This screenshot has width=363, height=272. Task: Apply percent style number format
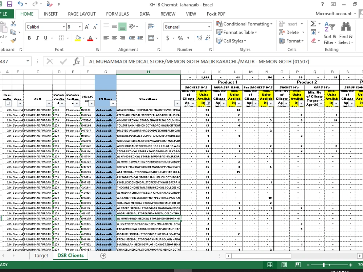coord(180,38)
